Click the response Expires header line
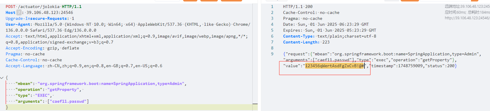The image size is (490, 111). point(329,30)
